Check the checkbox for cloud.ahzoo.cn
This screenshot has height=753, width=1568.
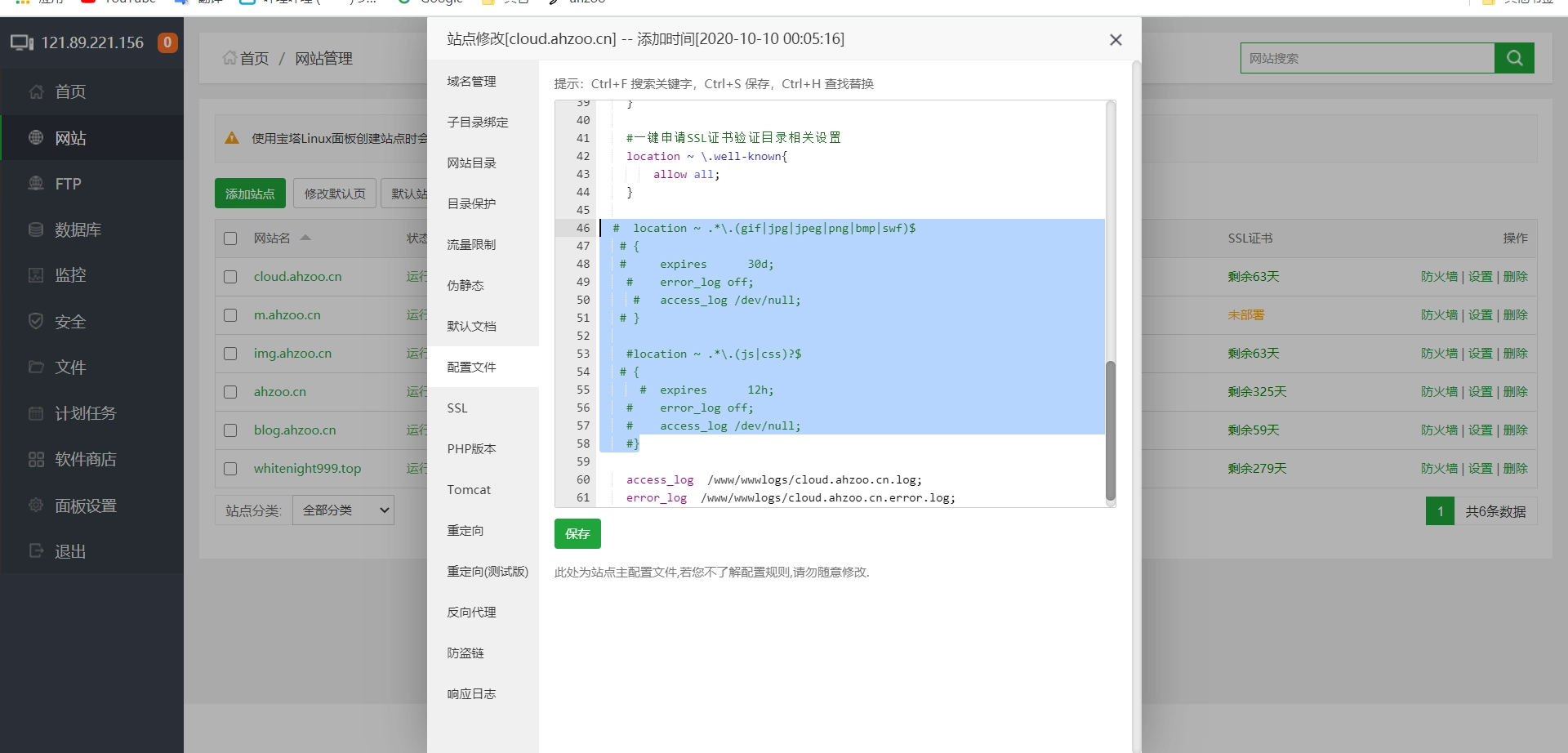click(230, 277)
